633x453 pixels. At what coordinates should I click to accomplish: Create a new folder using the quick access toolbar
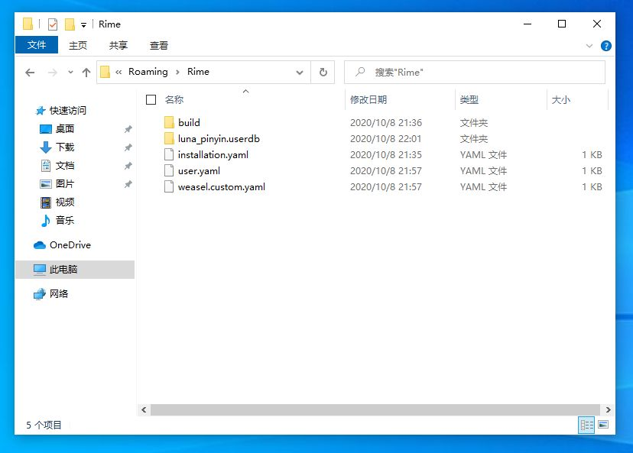pos(69,24)
